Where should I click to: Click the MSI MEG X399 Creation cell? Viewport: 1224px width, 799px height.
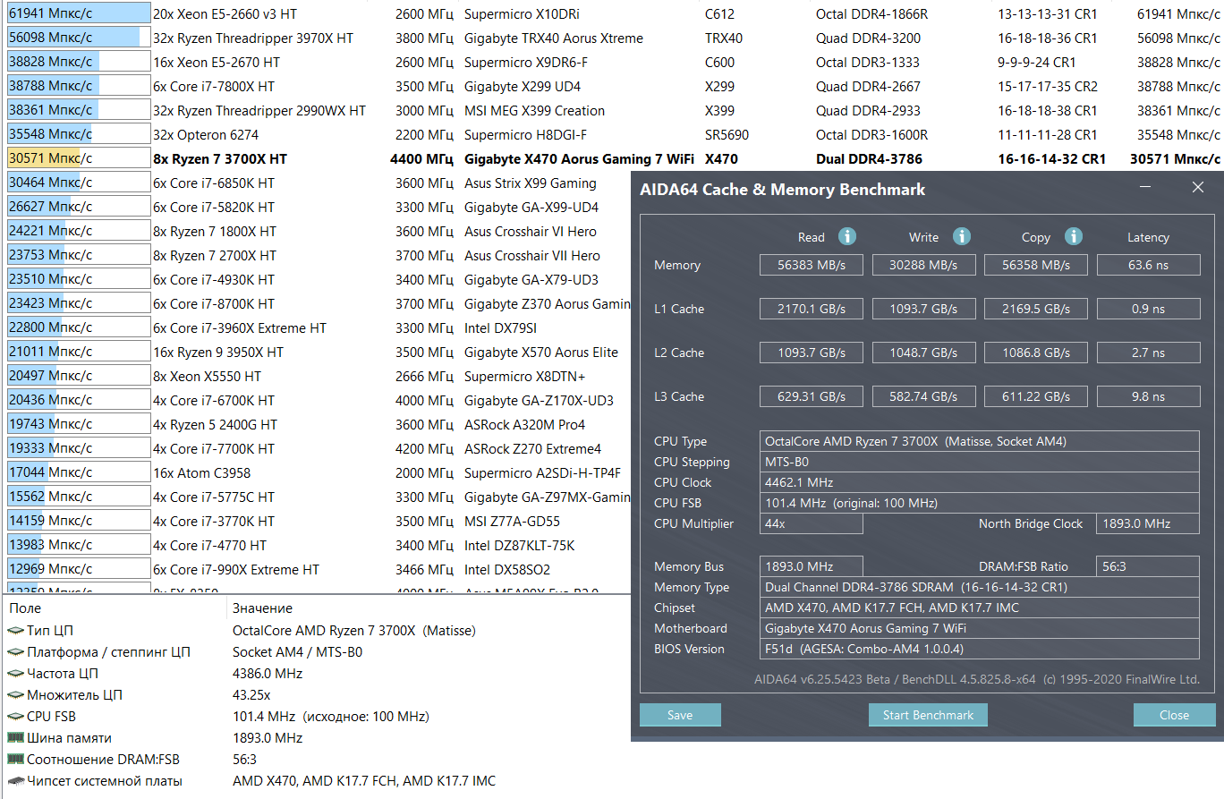point(535,110)
